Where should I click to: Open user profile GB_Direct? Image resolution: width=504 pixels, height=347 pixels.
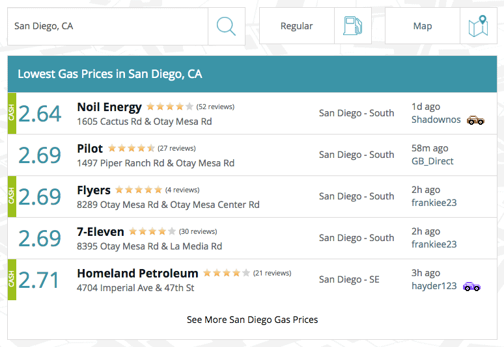432,161
